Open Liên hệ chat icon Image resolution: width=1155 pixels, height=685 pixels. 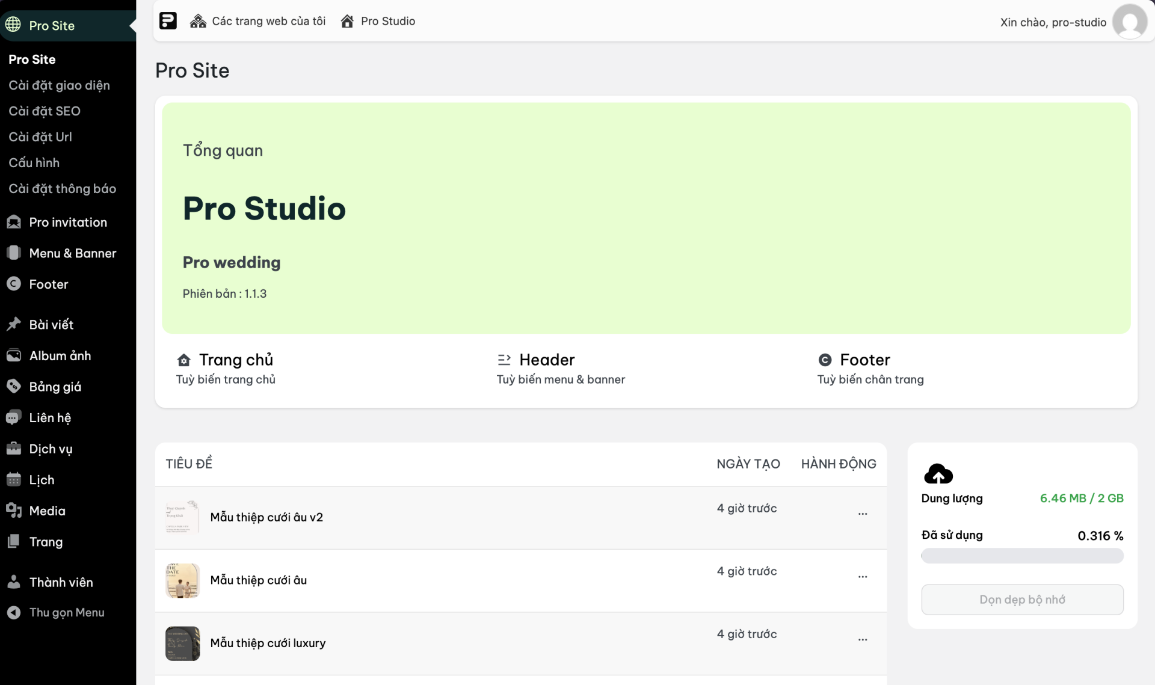[x=14, y=418]
